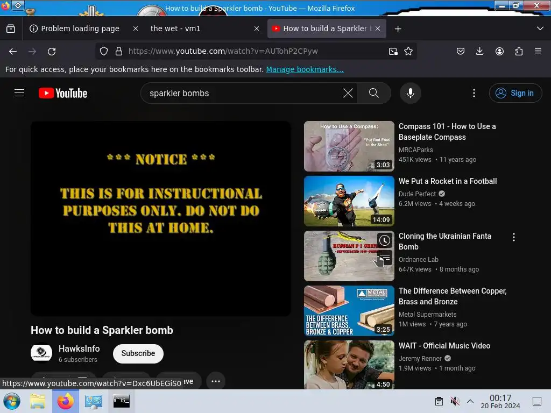Open the Russian F-1 grenade thumbnail
551x413 pixels.
(x=349, y=256)
